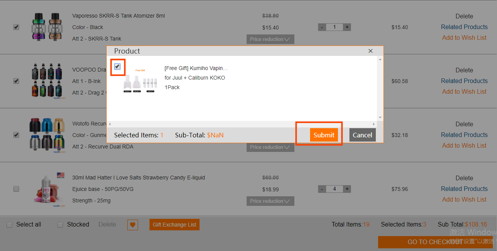Delete the Vaporesso SKRR-S Tank item

click(x=464, y=16)
